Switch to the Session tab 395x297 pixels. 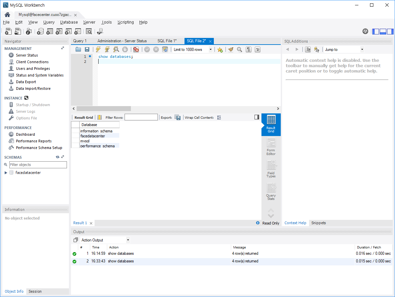(x=35, y=291)
